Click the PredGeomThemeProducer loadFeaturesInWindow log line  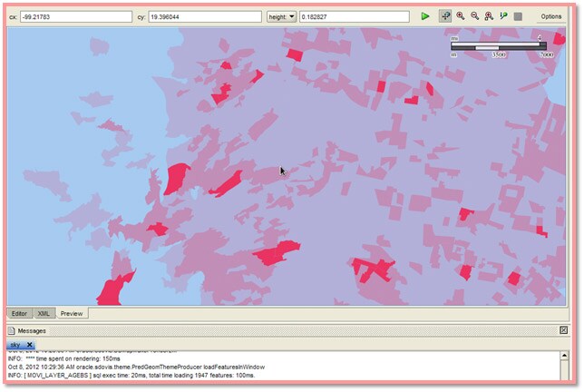136,367
